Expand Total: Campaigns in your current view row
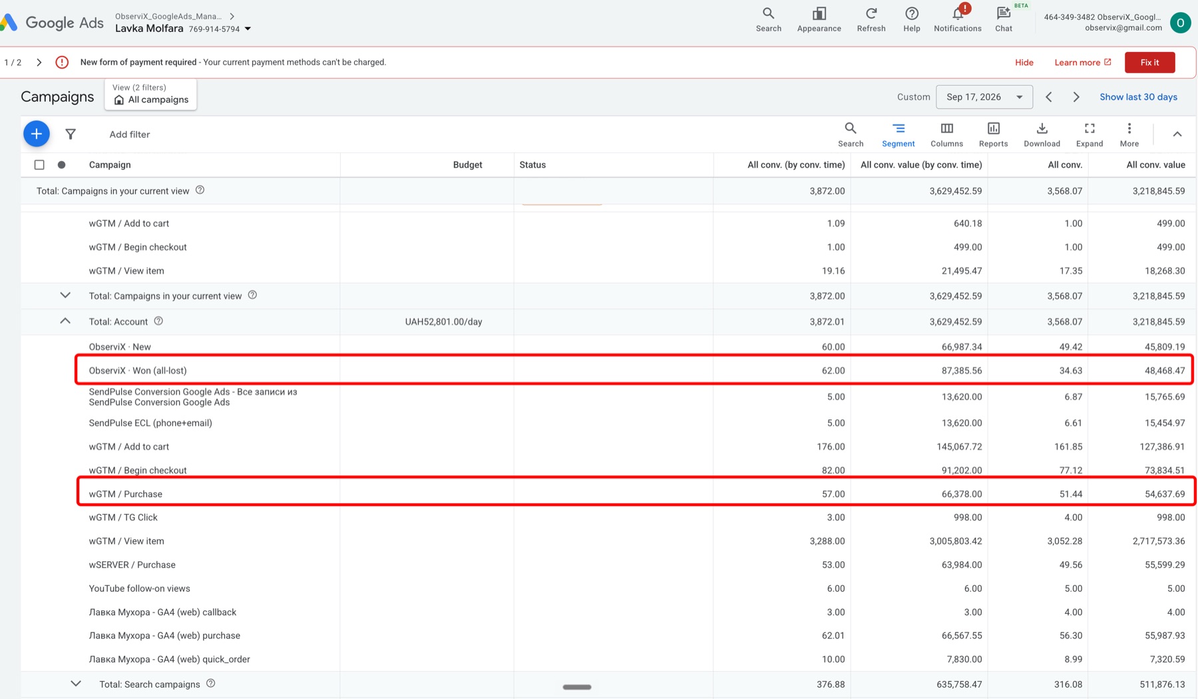The width and height of the screenshot is (1198, 699). coord(65,295)
